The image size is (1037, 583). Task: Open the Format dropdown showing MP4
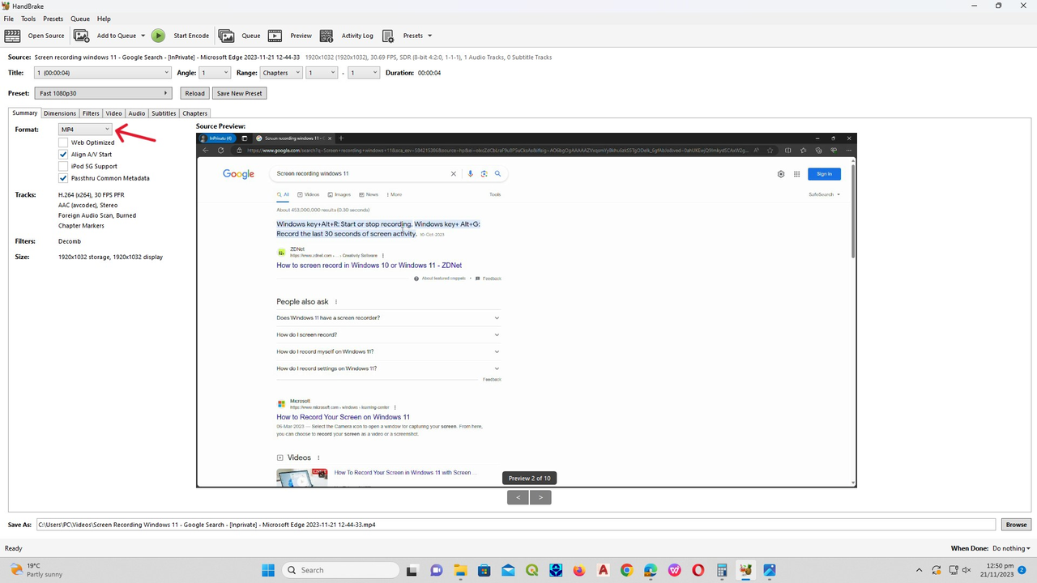point(85,130)
